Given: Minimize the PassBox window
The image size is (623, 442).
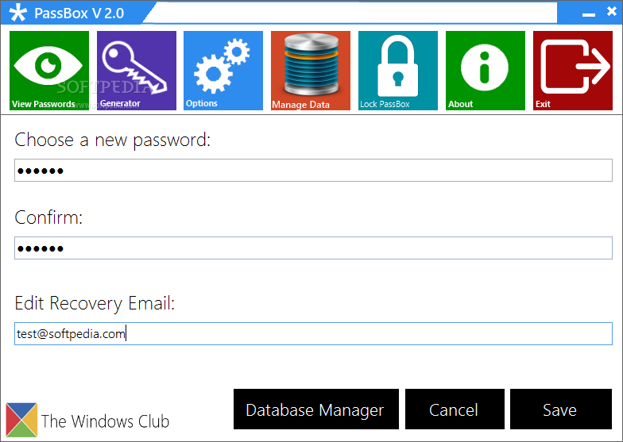Looking at the screenshot, I should 588,14.
